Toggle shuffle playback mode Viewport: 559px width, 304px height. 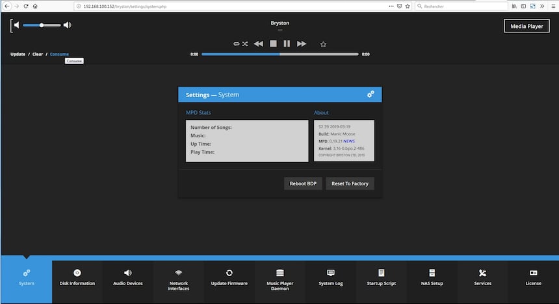click(x=245, y=43)
